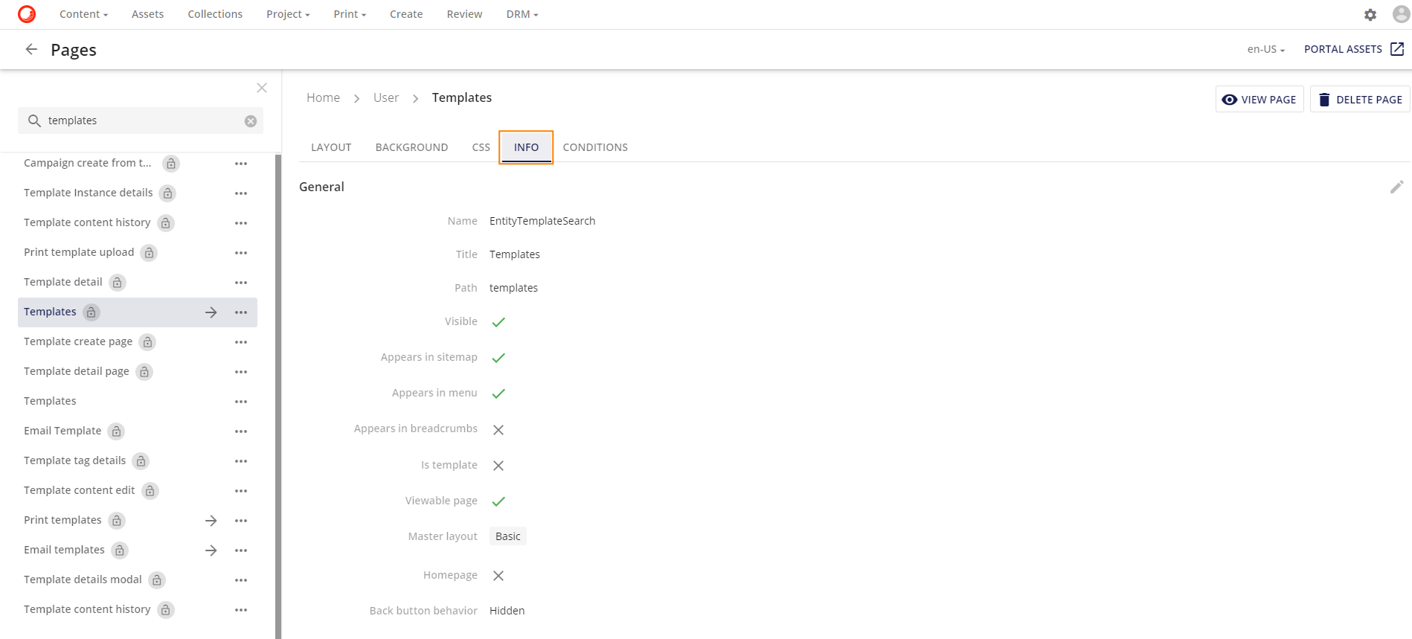Click the lock icon on Email Template

pyautogui.click(x=116, y=431)
